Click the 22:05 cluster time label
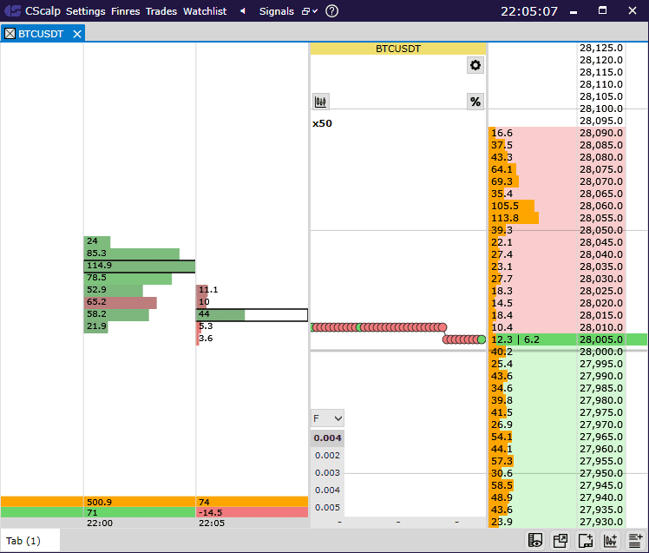Image resolution: width=649 pixels, height=553 pixels. (212, 523)
